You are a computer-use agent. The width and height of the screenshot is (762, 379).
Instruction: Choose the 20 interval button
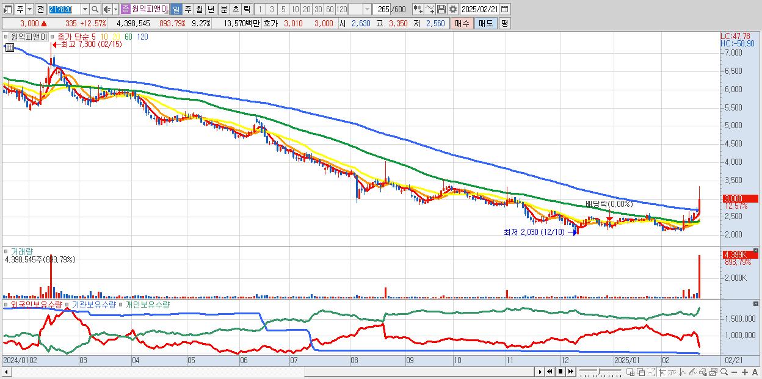tap(307, 9)
